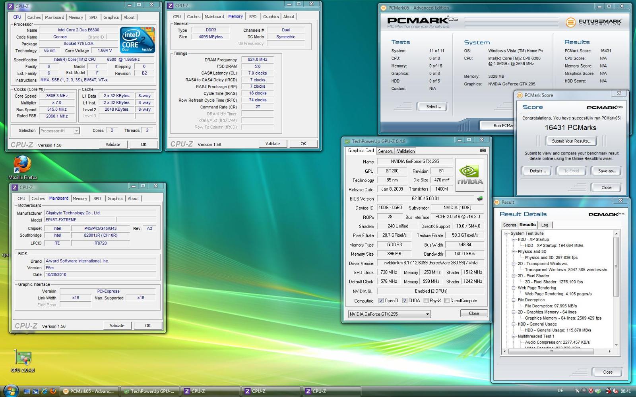Click the Intel Core 2 Duo logo
The image size is (636, 397).
(x=138, y=40)
